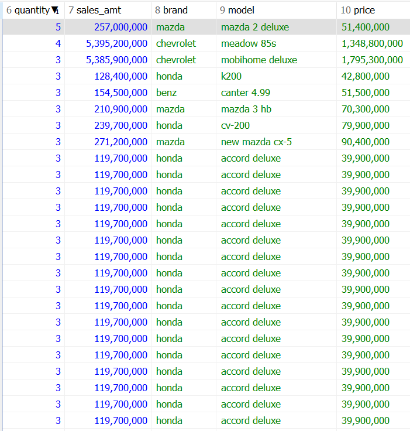
Task: Click brand cell in mazda 3 hb row
Action: (184, 109)
